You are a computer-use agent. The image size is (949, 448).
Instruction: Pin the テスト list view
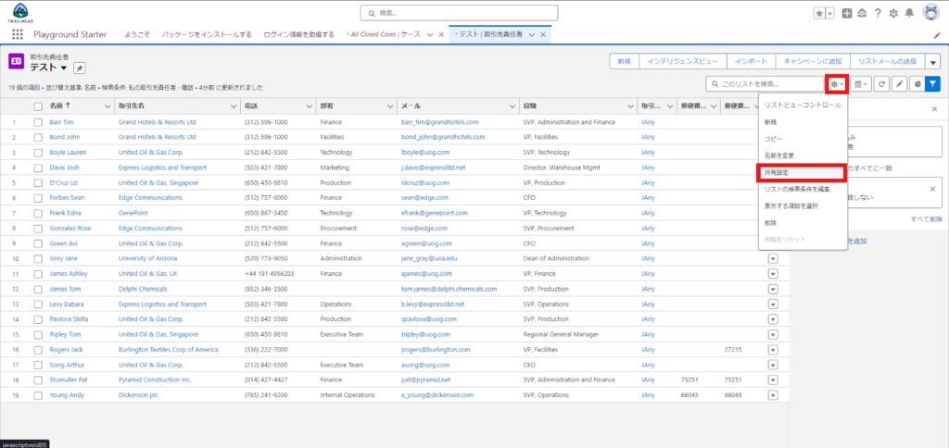[x=79, y=68]
